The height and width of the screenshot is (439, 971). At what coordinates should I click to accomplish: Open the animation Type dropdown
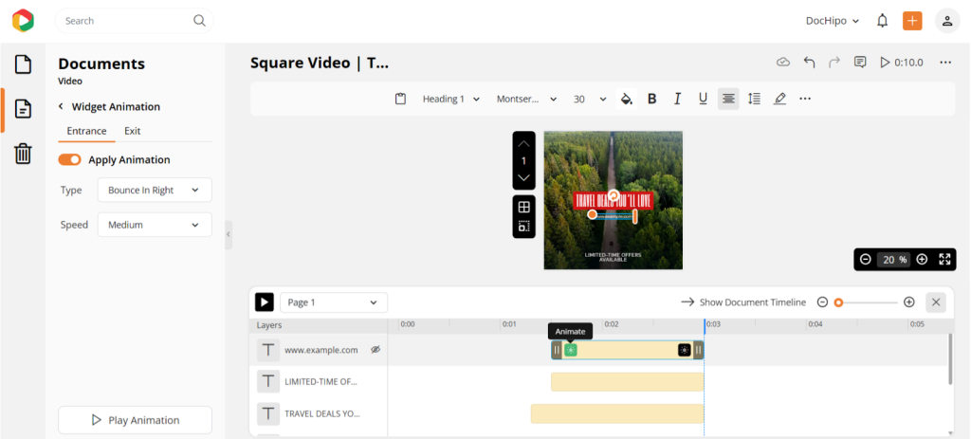point(155,190)
